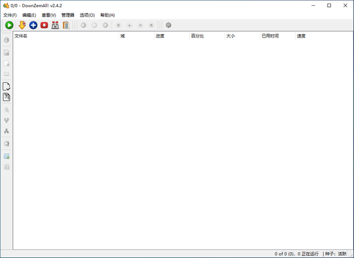The width and height of the screenshot is (354, 258).
Task: Click the orange download arrow icon
Action: (x=22, y=25)
